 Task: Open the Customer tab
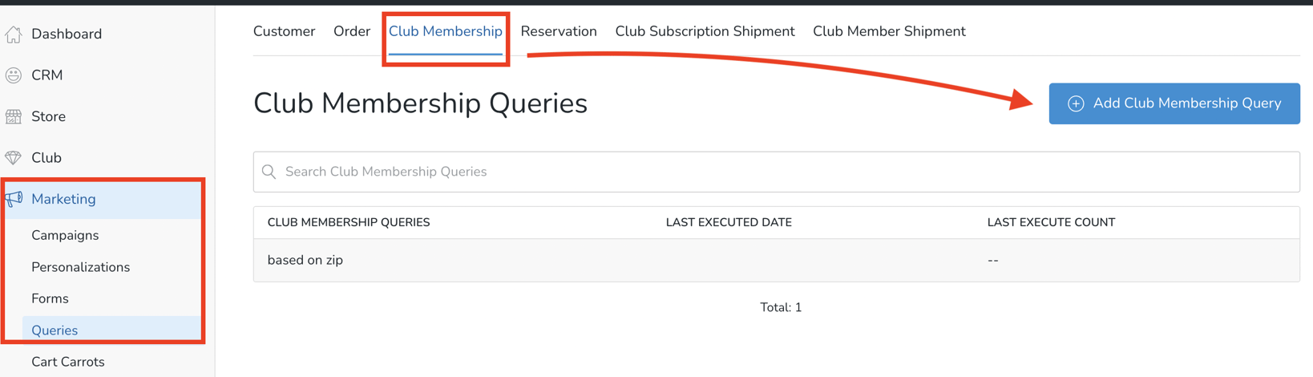click(x=284, y=31)
